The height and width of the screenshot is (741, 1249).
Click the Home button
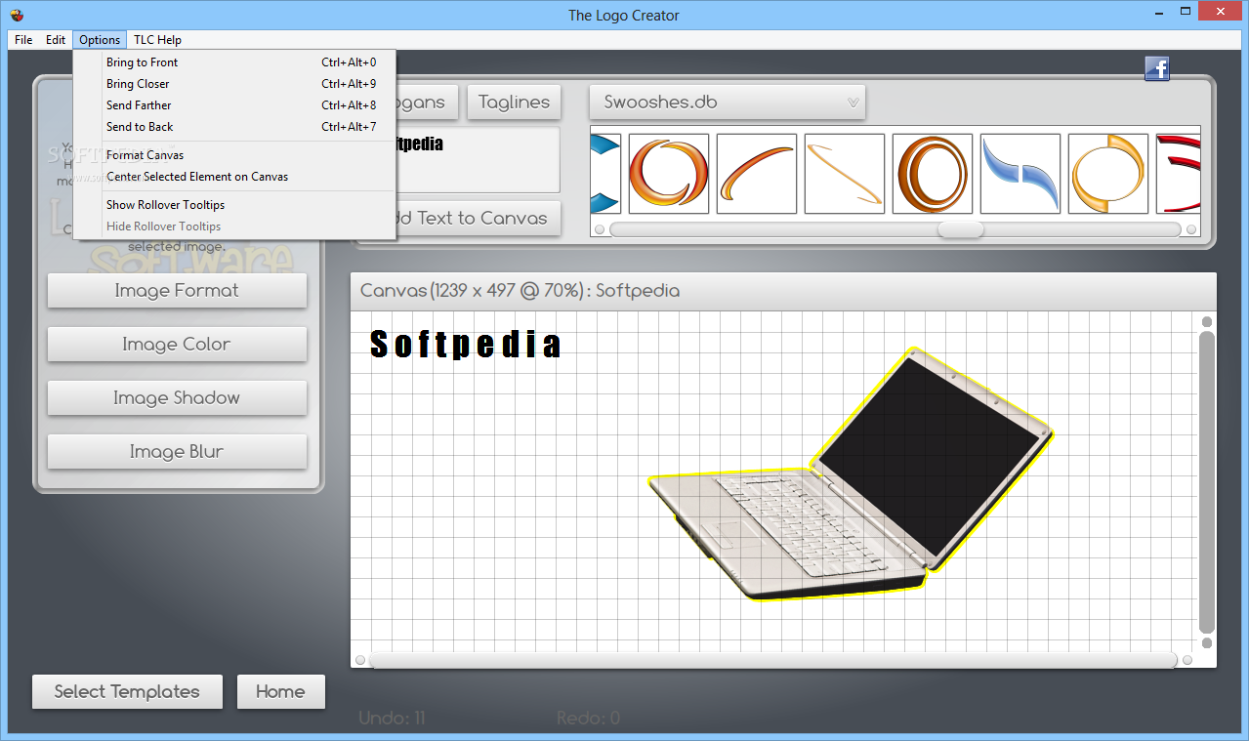(280, 691)
